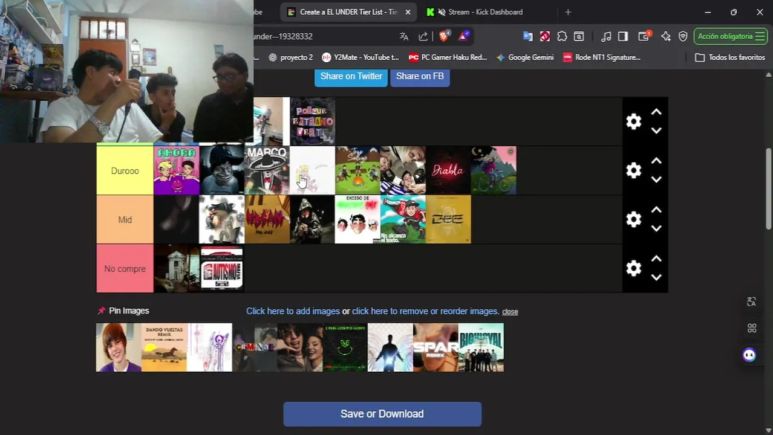Viewport: 773px width, 435px height.
Task: Select the green smiley face unranked image
Action: [x=345, y=347]
